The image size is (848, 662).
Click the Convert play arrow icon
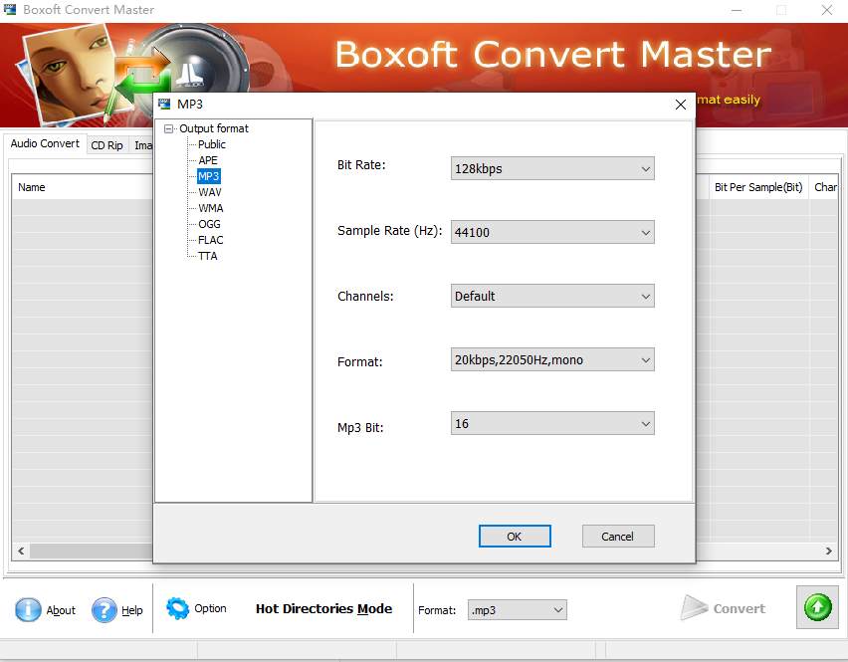click(694, 607)
